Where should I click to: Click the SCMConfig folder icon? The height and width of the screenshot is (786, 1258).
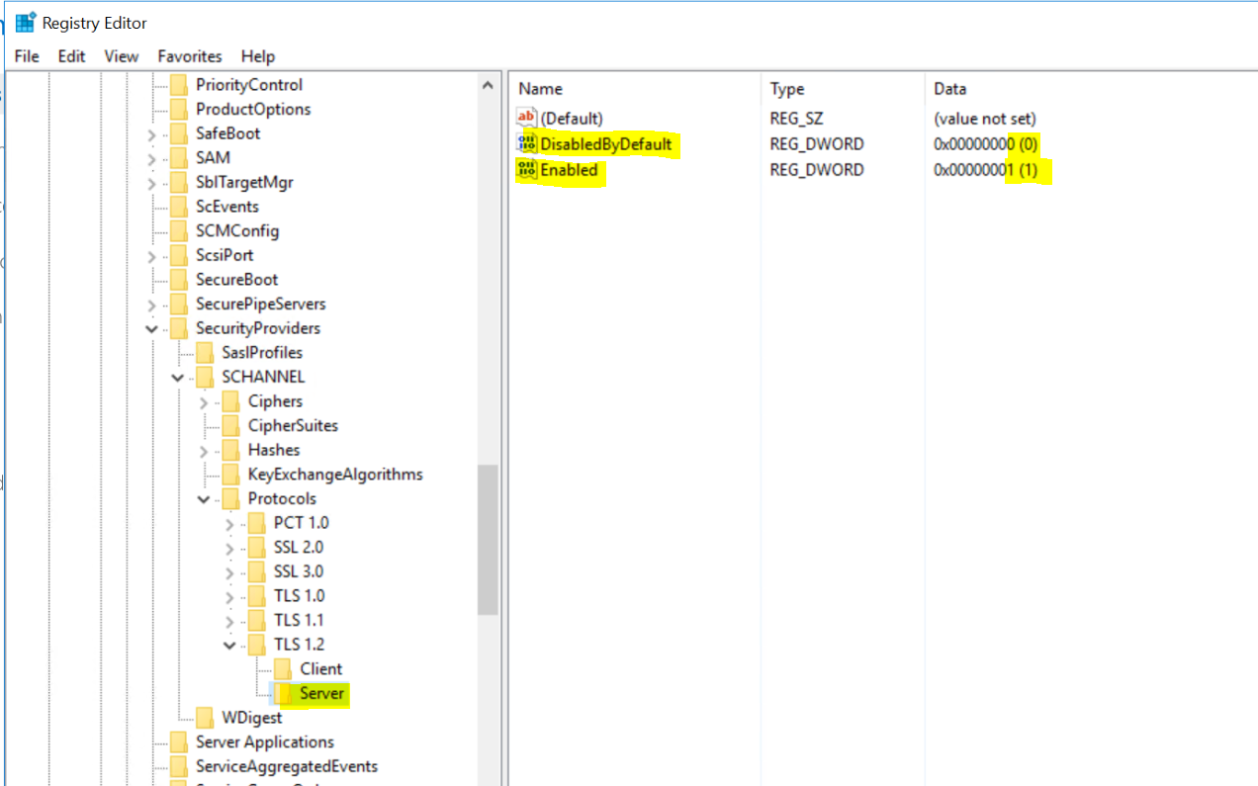(179, 230)
